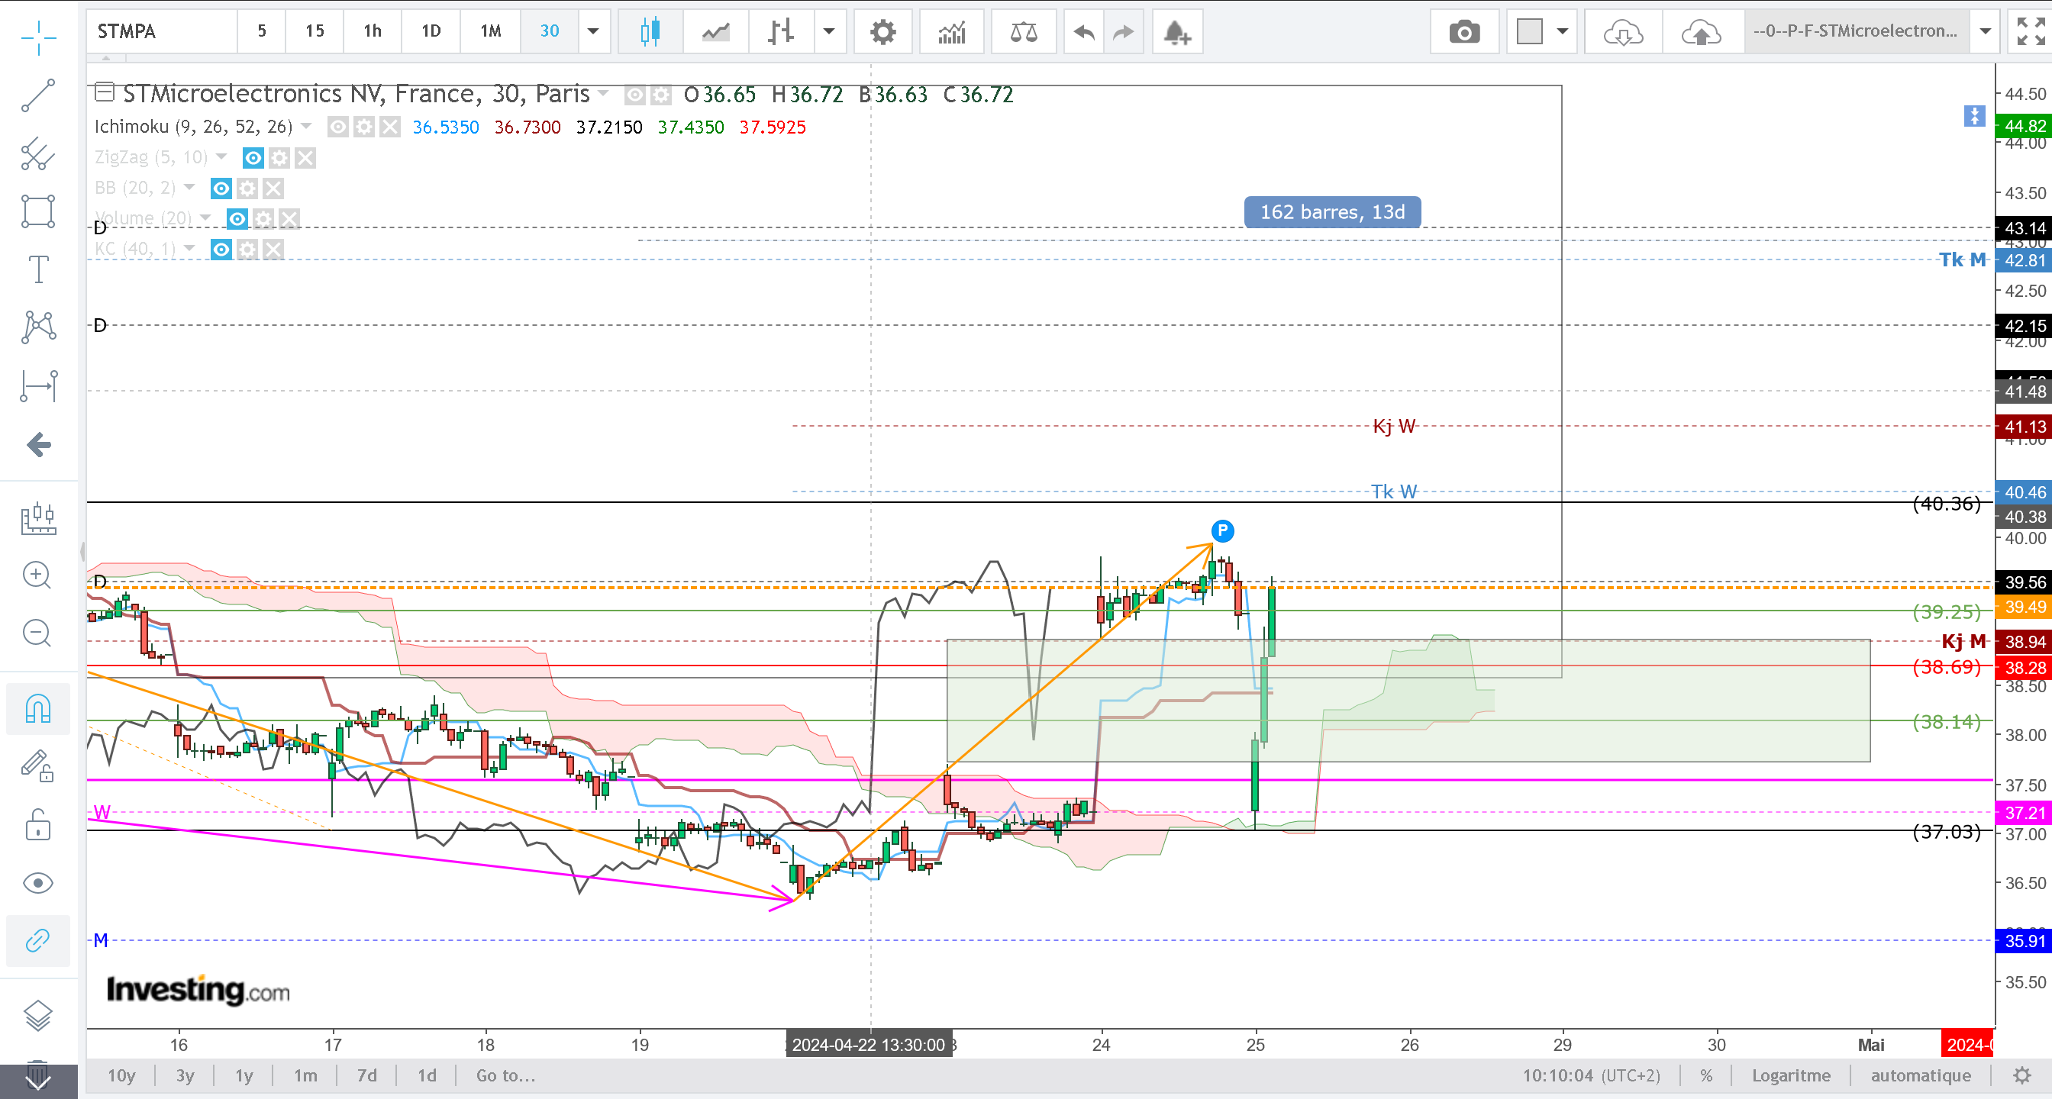Collapse the chart legend box icon

[105, 92]
